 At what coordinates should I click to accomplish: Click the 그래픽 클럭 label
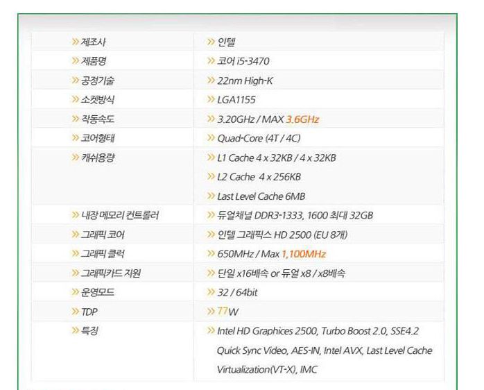[103, 254]
